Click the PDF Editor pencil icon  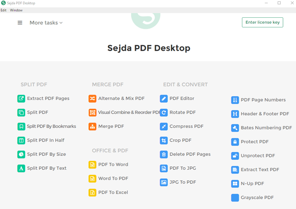coord(164,99)
